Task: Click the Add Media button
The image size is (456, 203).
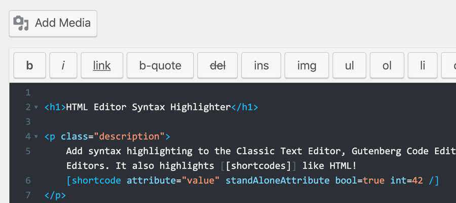Action: click(x=53, y=23)
